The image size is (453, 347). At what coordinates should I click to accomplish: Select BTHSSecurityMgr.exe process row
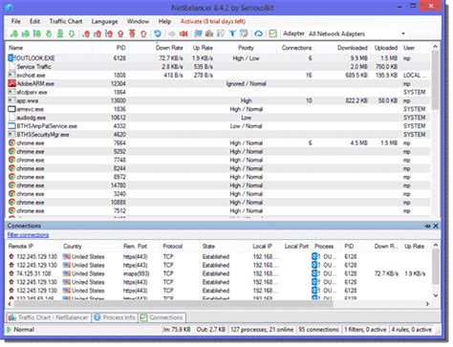(x=218, y=135)
